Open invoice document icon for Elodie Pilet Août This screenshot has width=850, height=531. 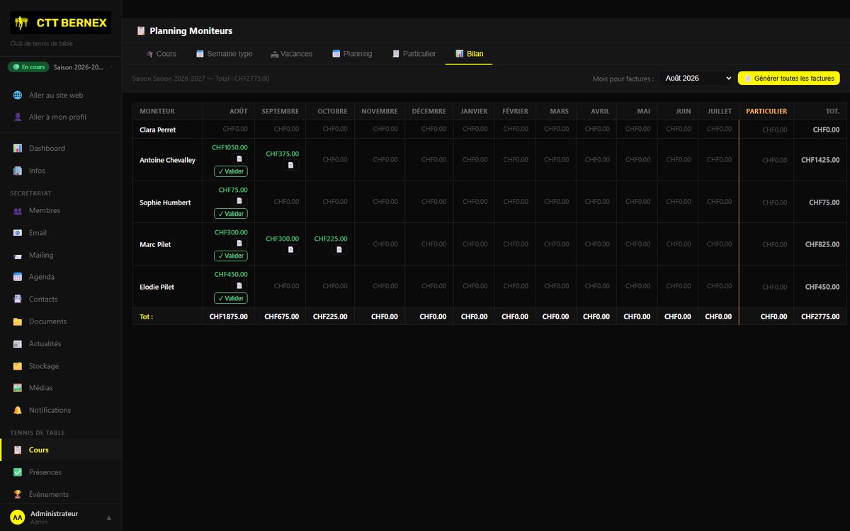239,286
